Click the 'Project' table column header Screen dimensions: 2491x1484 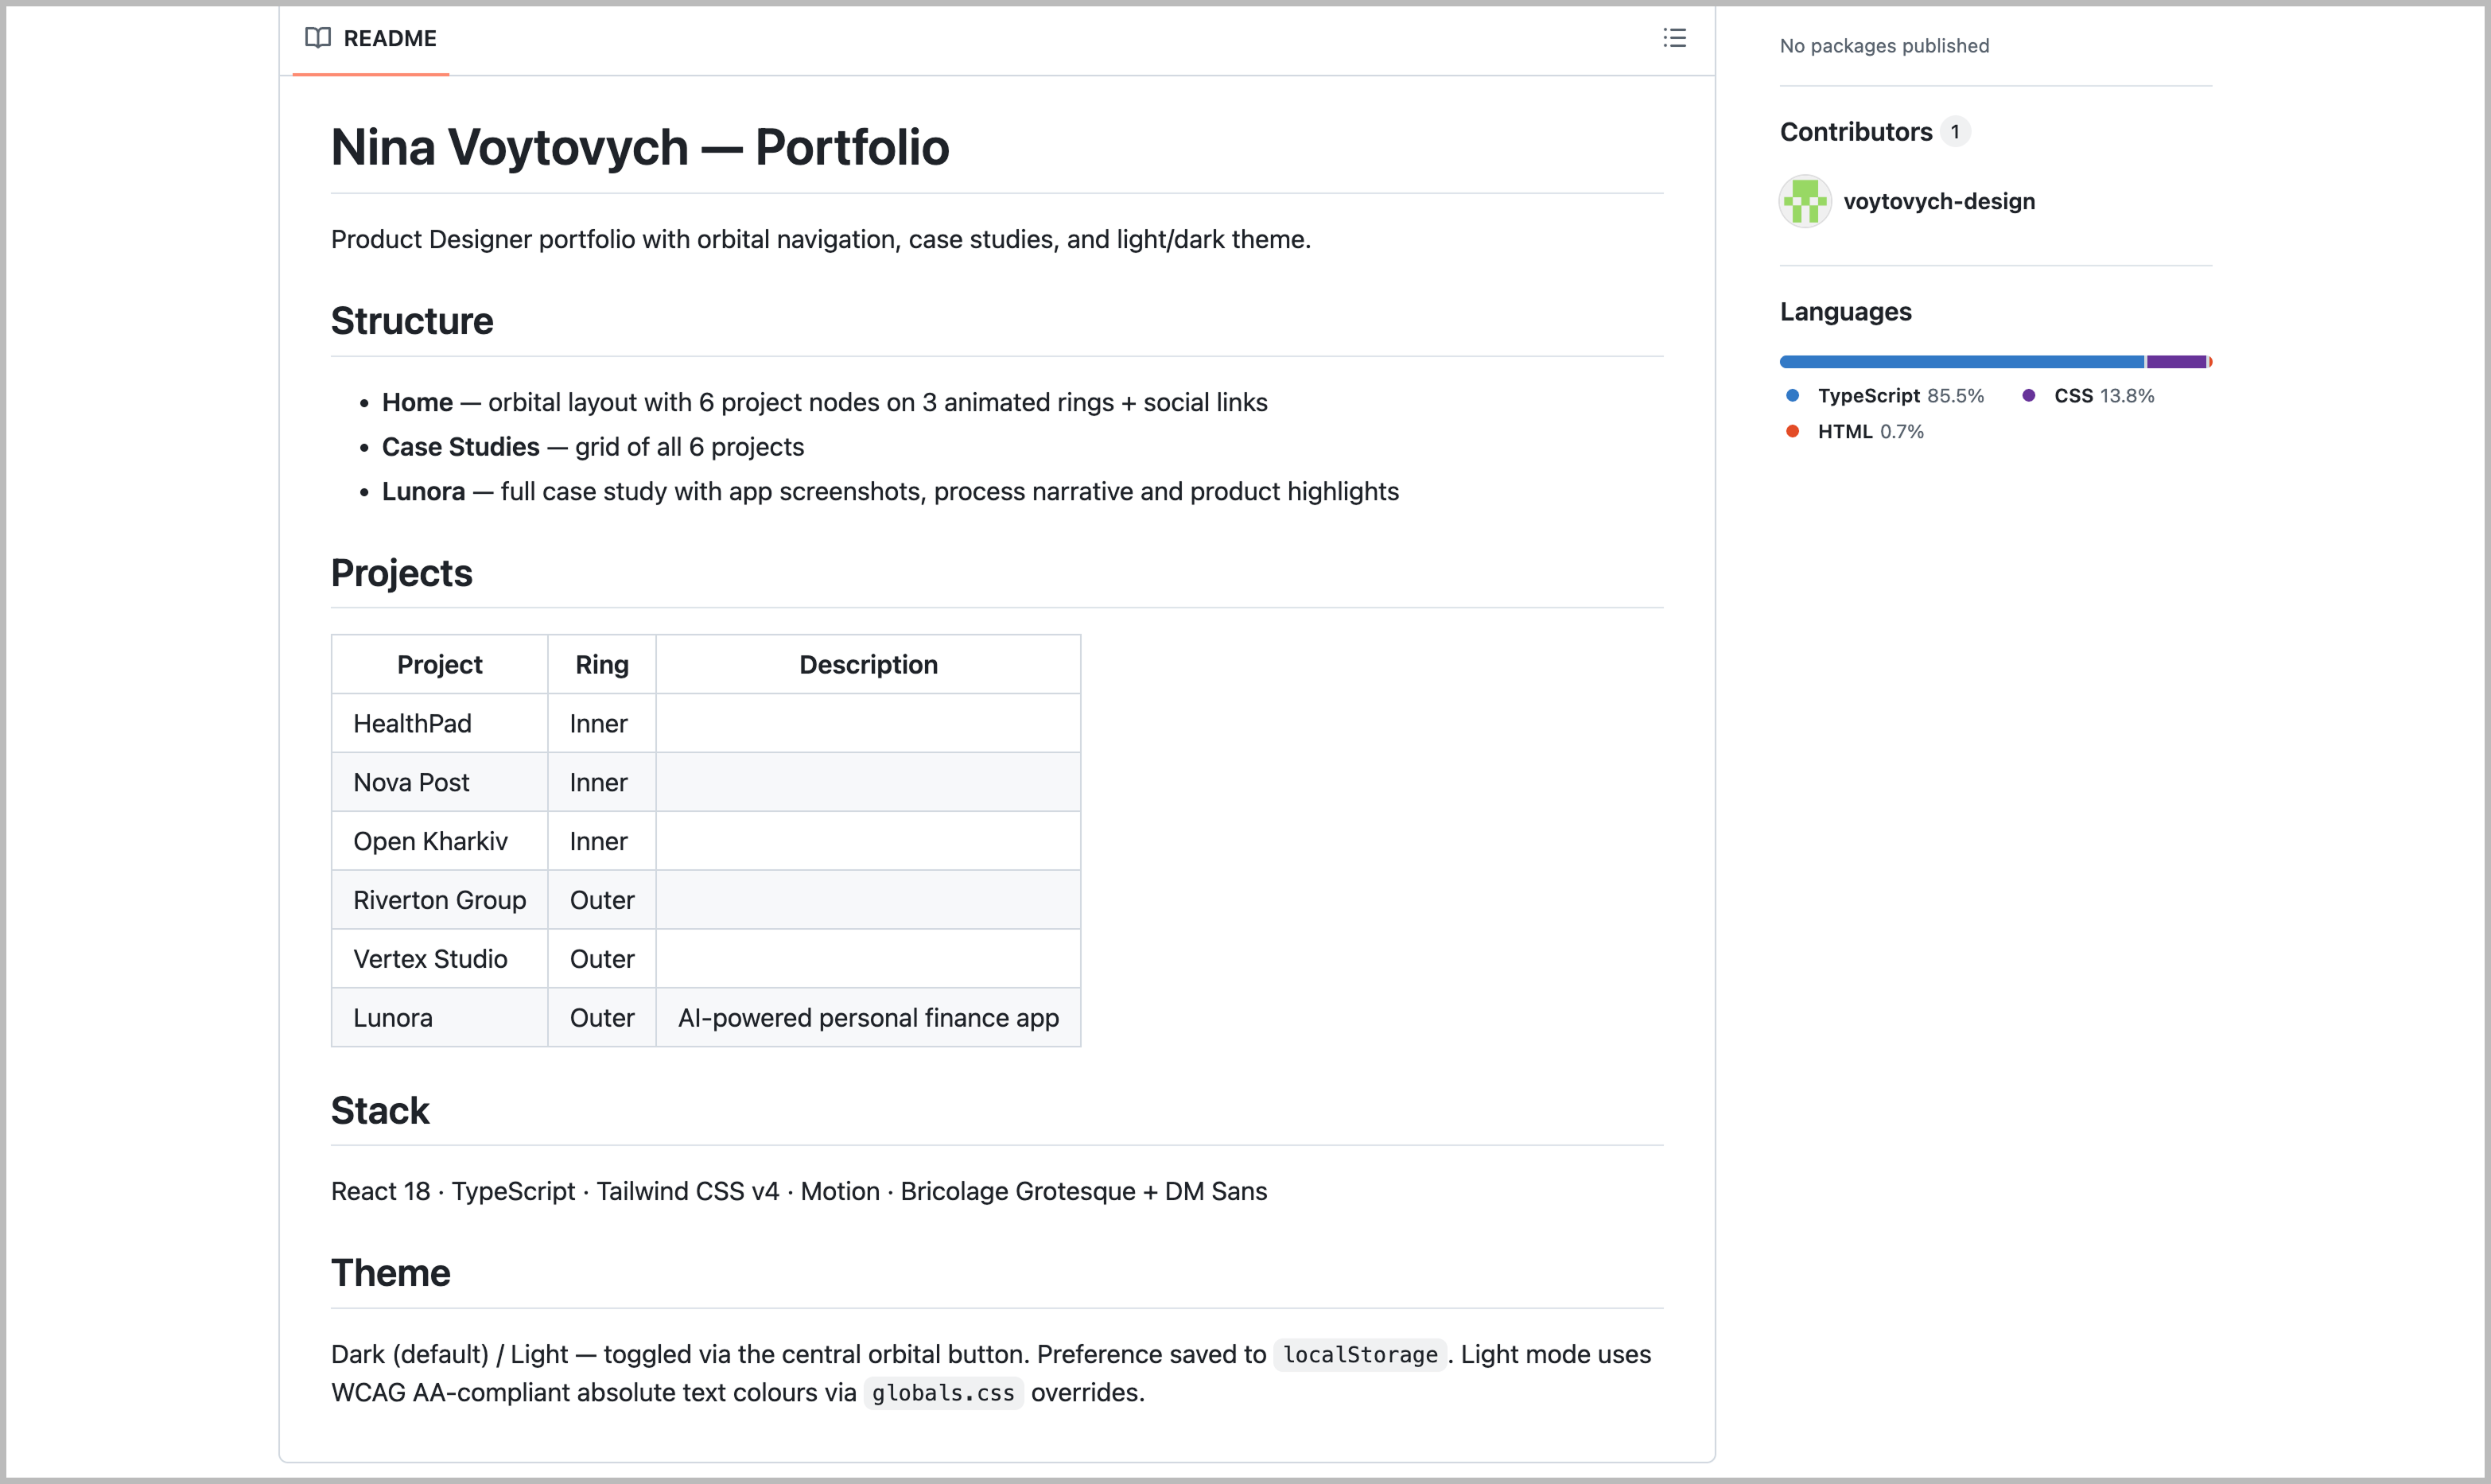[x=439, y=665]
